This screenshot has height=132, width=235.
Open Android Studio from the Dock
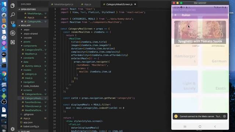4,96
